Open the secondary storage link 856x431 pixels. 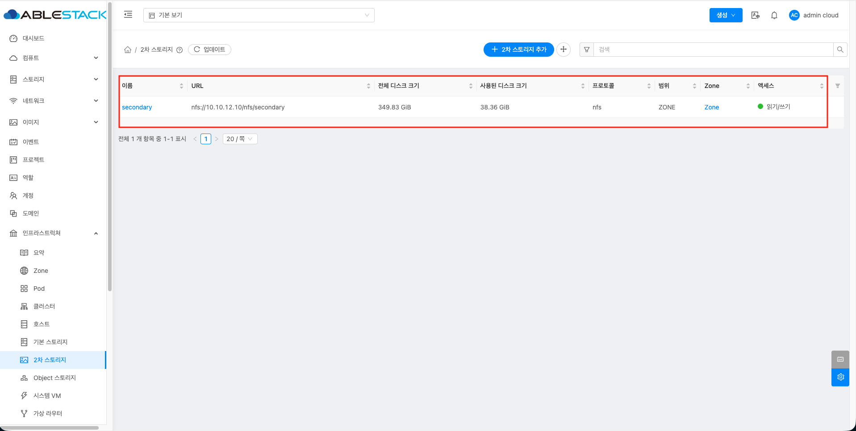[137, 107]
